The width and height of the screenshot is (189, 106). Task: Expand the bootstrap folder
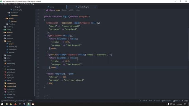pyautogui.click(x=3, y=27)
